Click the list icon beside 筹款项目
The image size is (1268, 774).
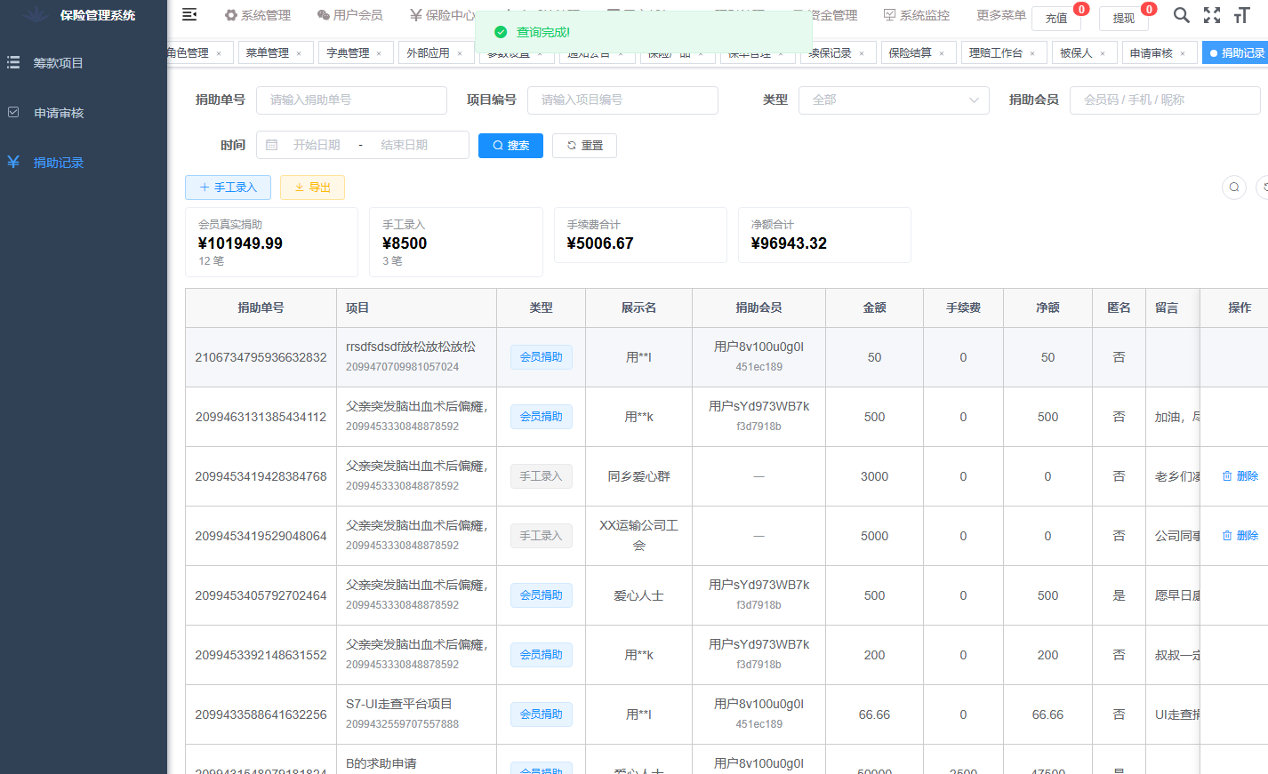click(x=13, y=62)
